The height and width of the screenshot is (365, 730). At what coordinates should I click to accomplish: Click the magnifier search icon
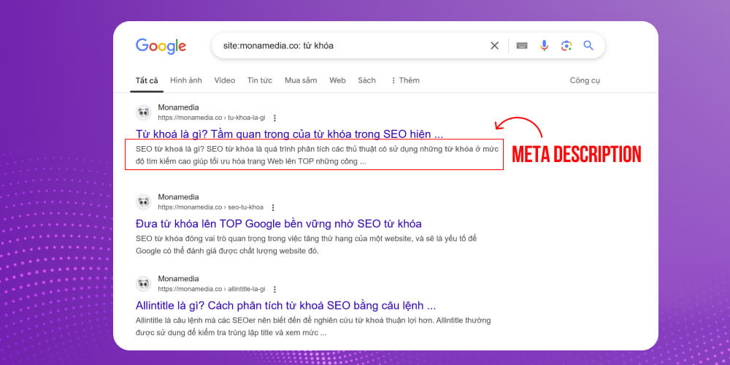click(x=588, y=45)
